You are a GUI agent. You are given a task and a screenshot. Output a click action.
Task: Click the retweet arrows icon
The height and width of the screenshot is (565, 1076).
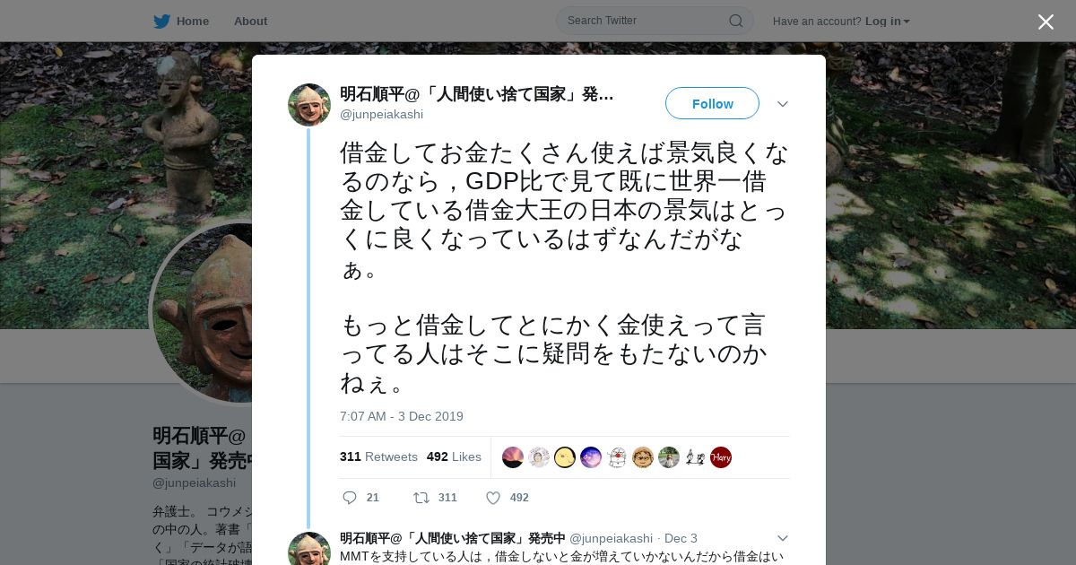[x=421, y=498]
